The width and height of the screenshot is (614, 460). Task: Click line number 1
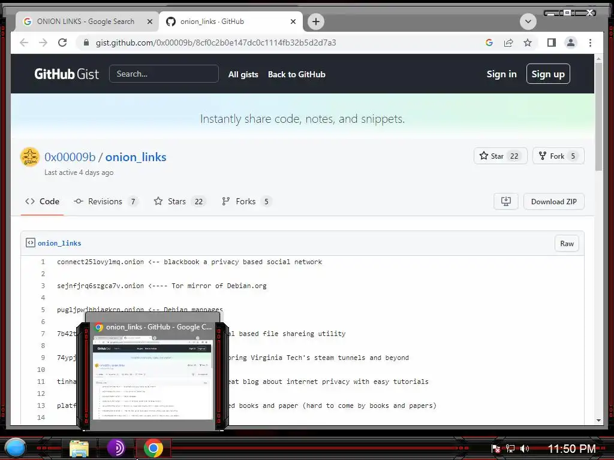click(x=43, y=262)
